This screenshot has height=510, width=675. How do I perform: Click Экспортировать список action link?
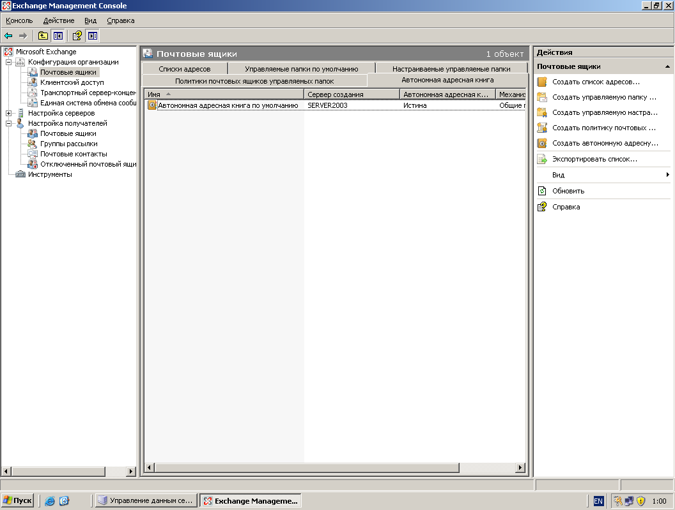(x=594, y=159)
